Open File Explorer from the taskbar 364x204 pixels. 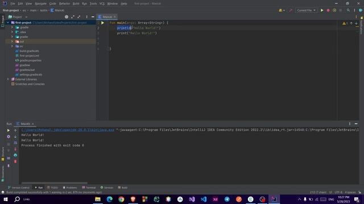point(98,199)
